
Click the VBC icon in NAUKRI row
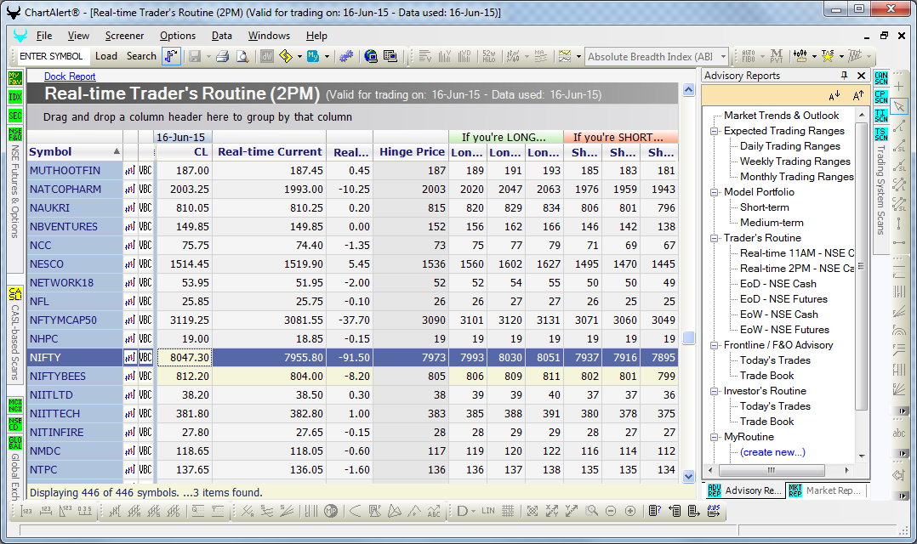(145, 208)
